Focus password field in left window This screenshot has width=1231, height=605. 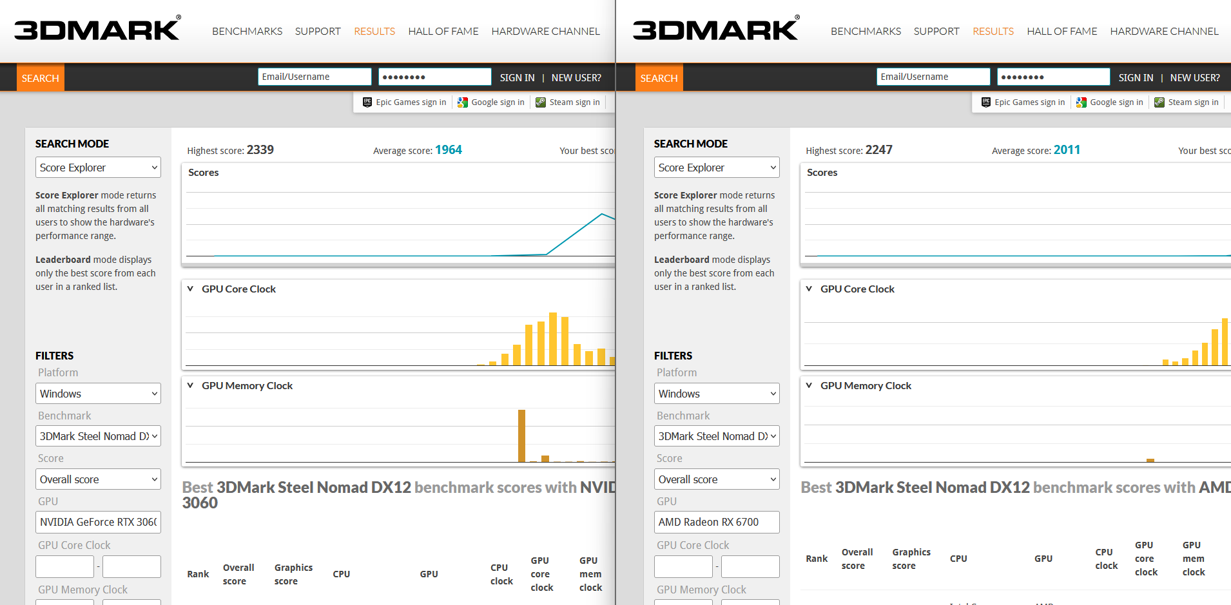coord(435,77)
